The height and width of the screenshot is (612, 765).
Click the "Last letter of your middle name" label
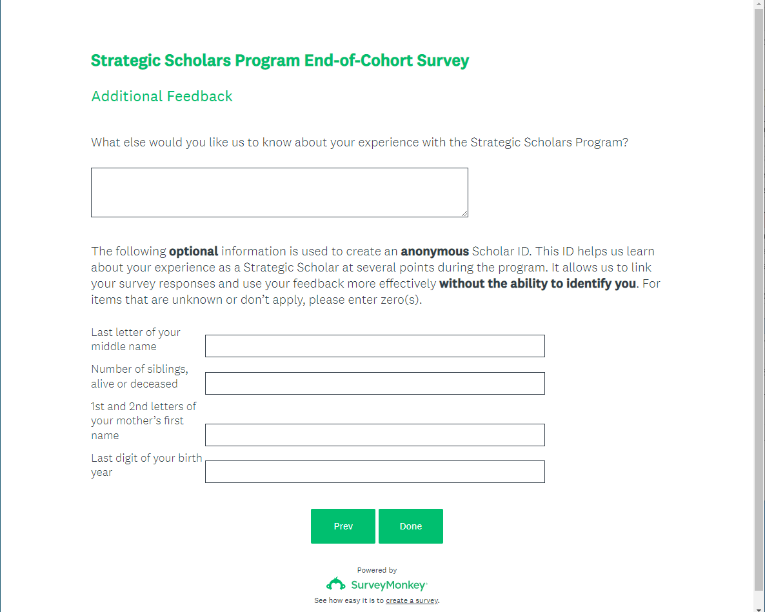point(135,339)
